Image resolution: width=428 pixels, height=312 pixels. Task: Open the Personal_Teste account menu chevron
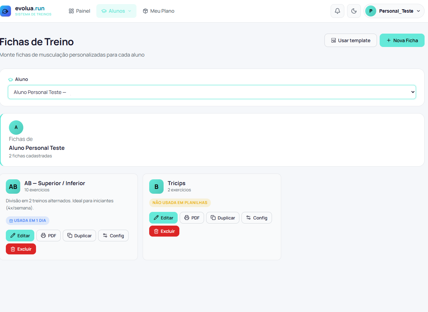coord(418,11)
